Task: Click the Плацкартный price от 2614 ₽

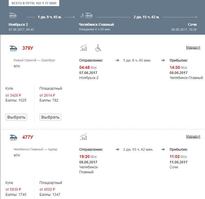Action: [47, 95]
